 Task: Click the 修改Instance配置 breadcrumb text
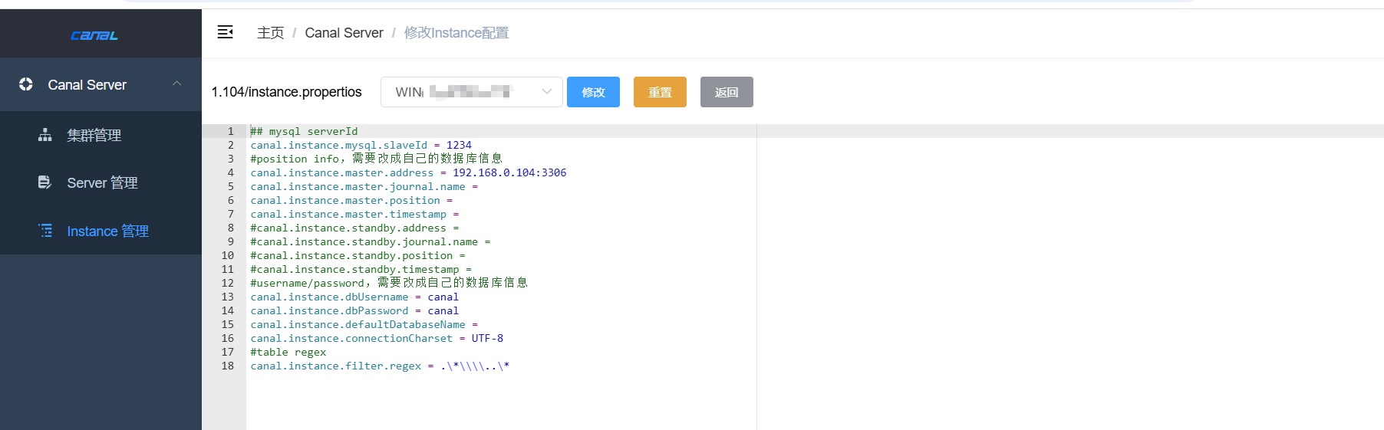click(x=456, y=33)
